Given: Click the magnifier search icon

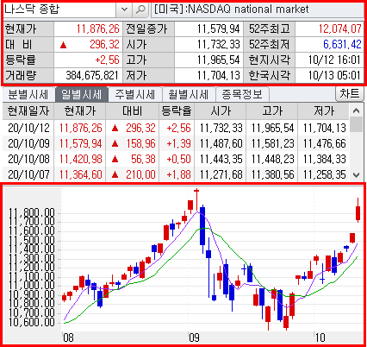Looking at the screenshot, I should click(140, 9).
